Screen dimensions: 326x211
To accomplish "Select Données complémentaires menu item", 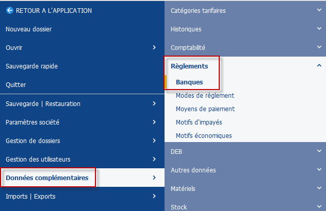I will tap(47, 178).
